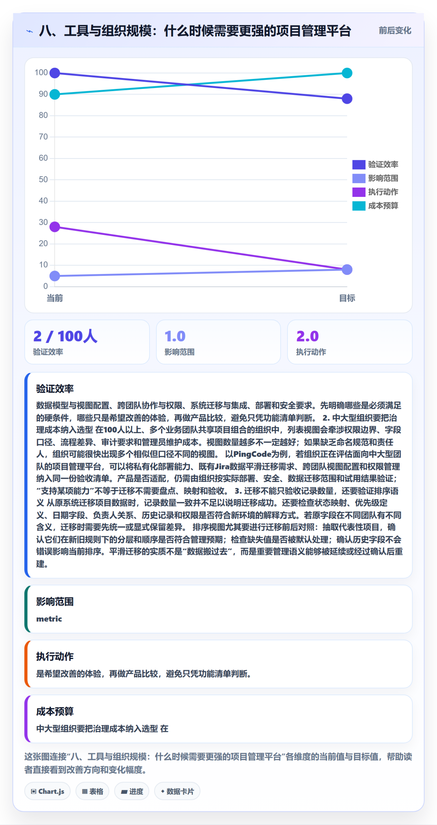The width and height of the screenshot is (437, 825).
Task: Click the 验证效率 data point at 目标
Action: coord(347,99)
